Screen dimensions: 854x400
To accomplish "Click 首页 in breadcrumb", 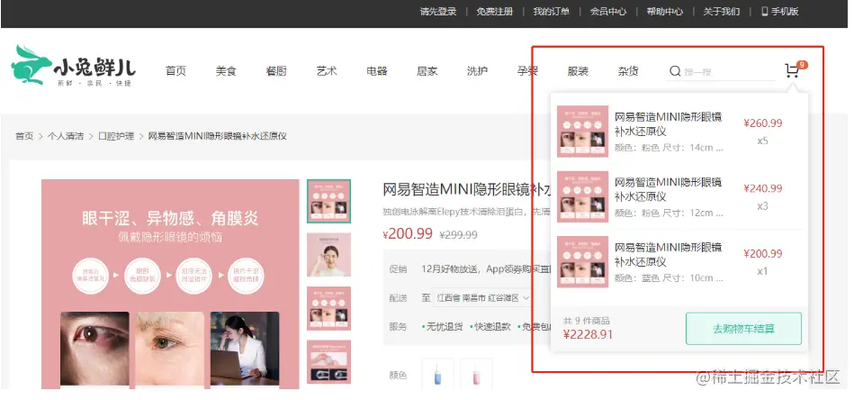I will 24,136.
